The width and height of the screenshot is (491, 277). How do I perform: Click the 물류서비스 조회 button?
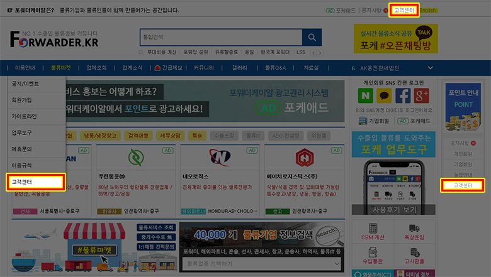(156, 227)
